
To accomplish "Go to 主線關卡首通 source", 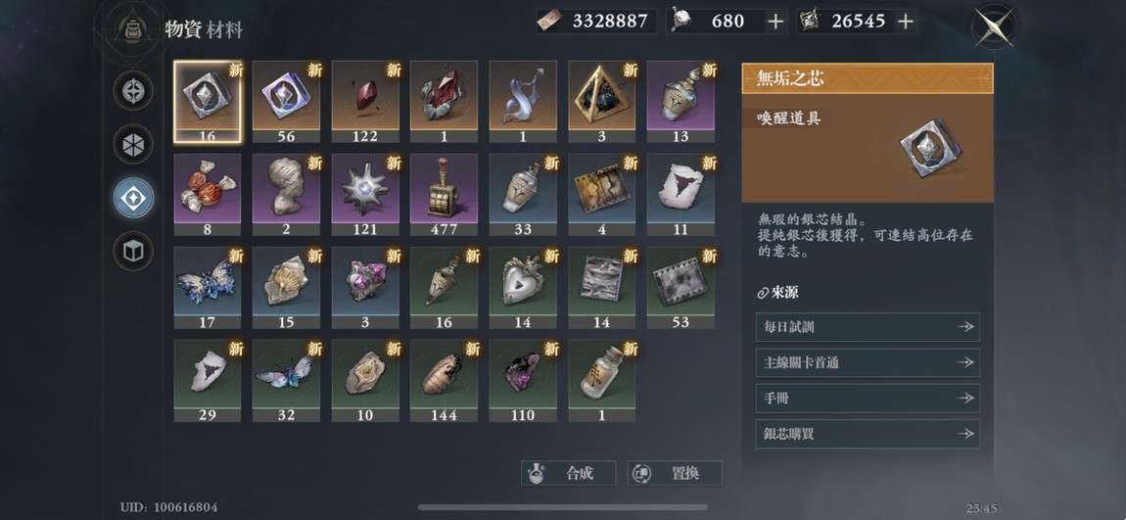I will [868, 362].
